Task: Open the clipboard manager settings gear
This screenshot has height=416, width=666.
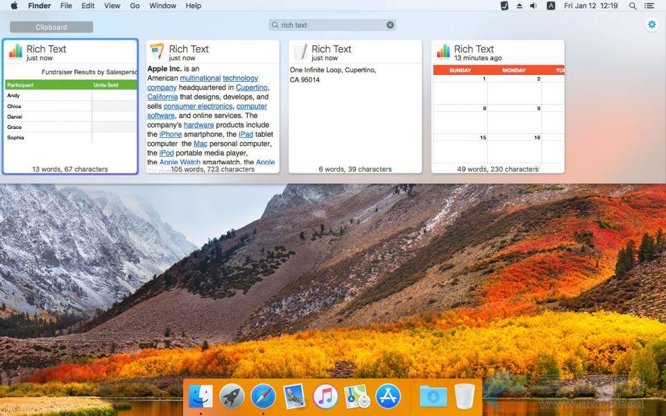Action: click(x=651, y=25)
